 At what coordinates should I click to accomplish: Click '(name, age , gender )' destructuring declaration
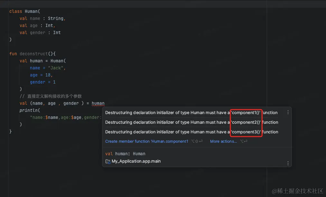pyautogui.click(x=57, y=103)
